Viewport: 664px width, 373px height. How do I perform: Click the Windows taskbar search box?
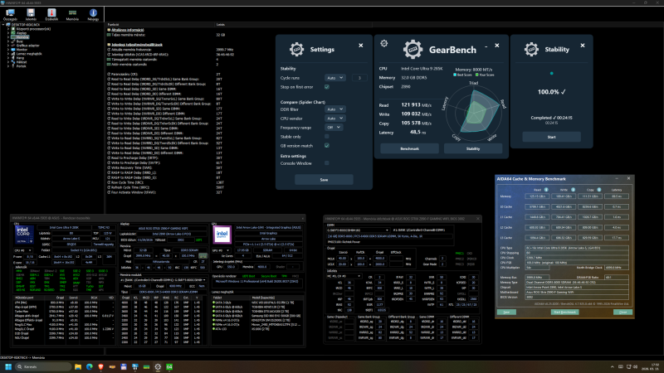click(x=43, y=366)
